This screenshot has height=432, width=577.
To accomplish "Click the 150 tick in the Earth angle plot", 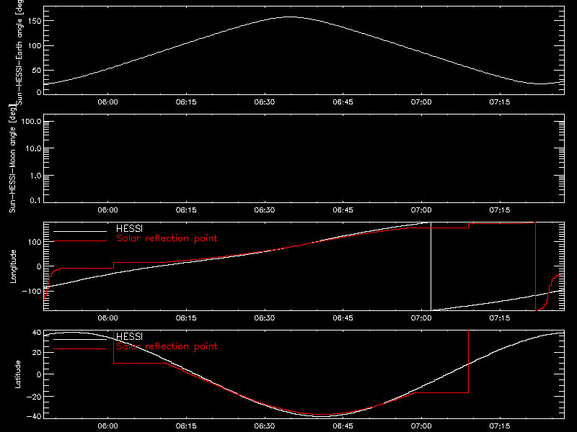I will (35, 22).
